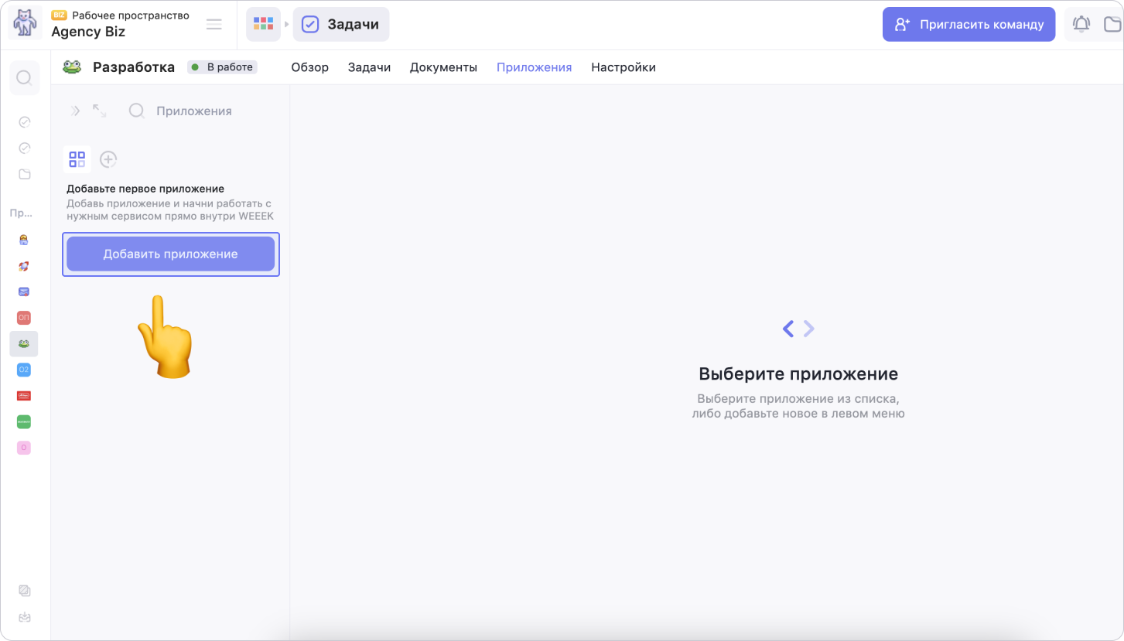1124x641 pixels.
Task: Switch to the Документы tab
Action: tap(443, 67)
